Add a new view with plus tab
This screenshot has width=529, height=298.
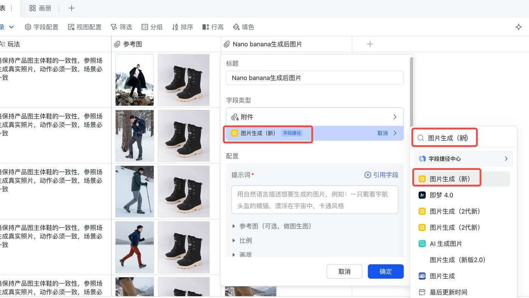(71, 8)
